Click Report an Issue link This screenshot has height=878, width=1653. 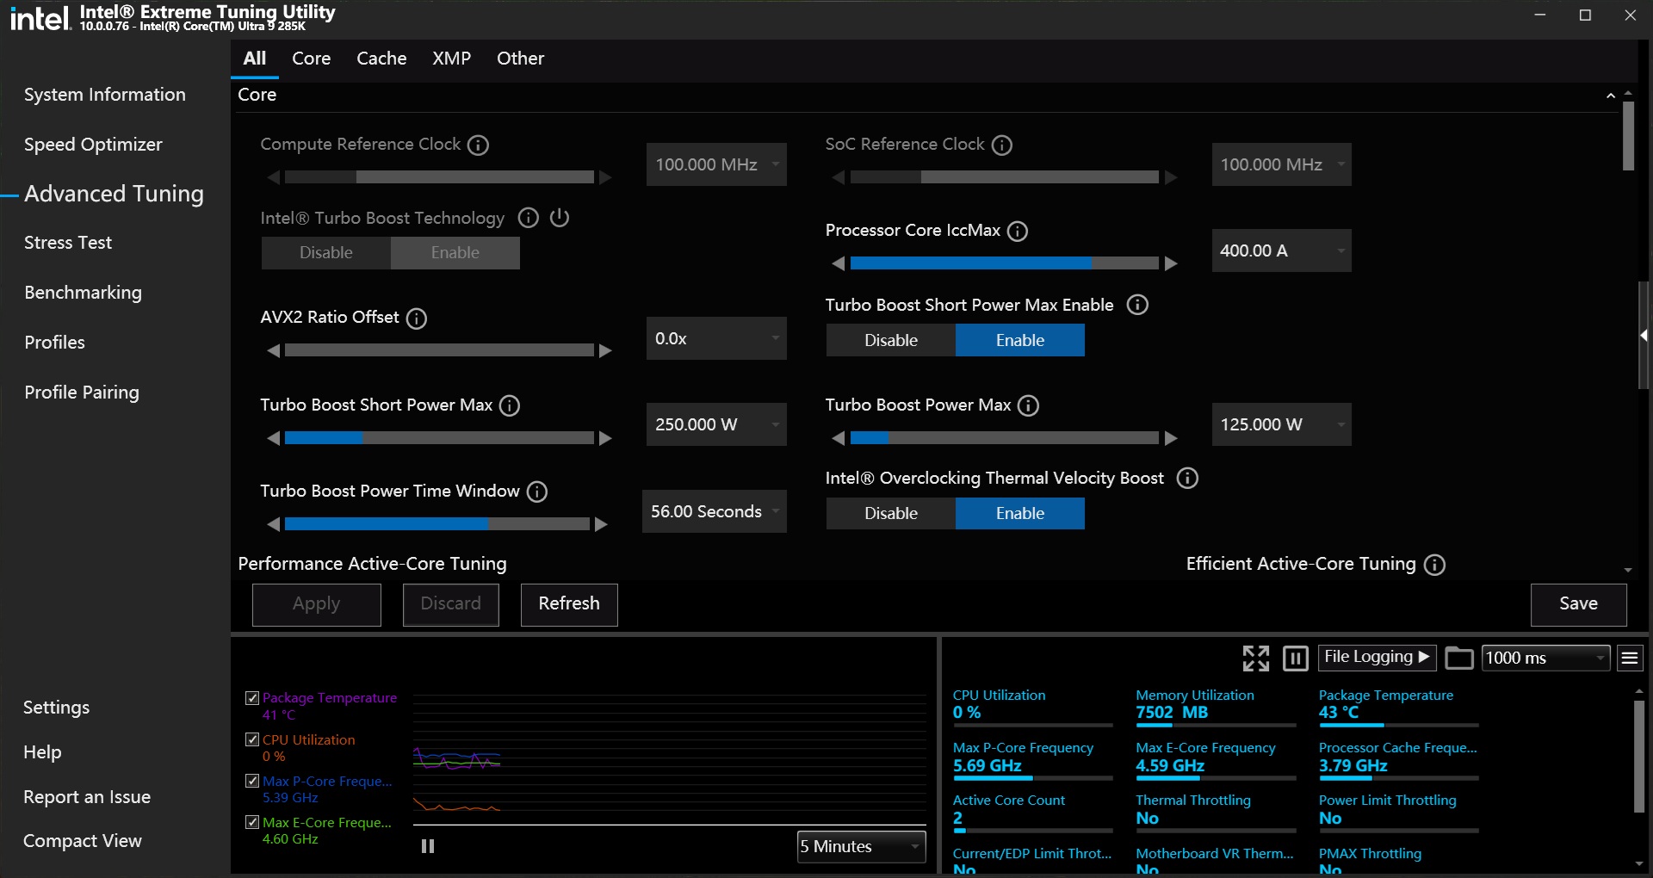(x=87, y=797)
